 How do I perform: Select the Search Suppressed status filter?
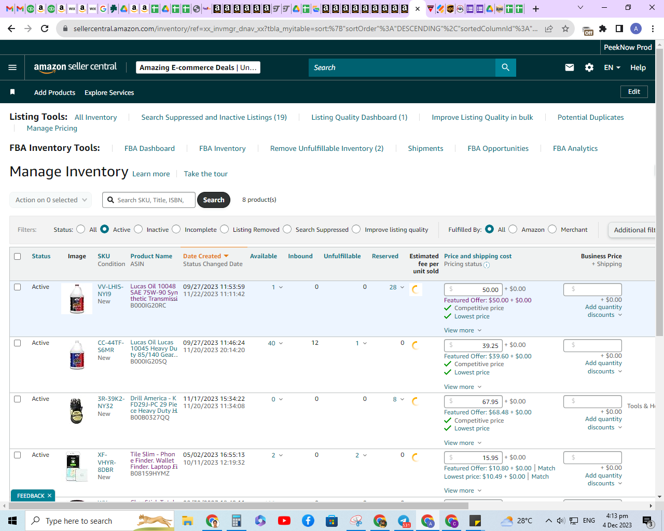pyautogui.click(x=287, y=229)
